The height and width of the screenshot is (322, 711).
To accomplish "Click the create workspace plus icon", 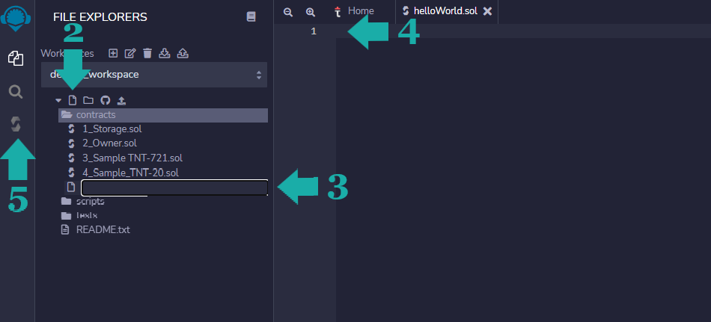I will pos(113,53).
